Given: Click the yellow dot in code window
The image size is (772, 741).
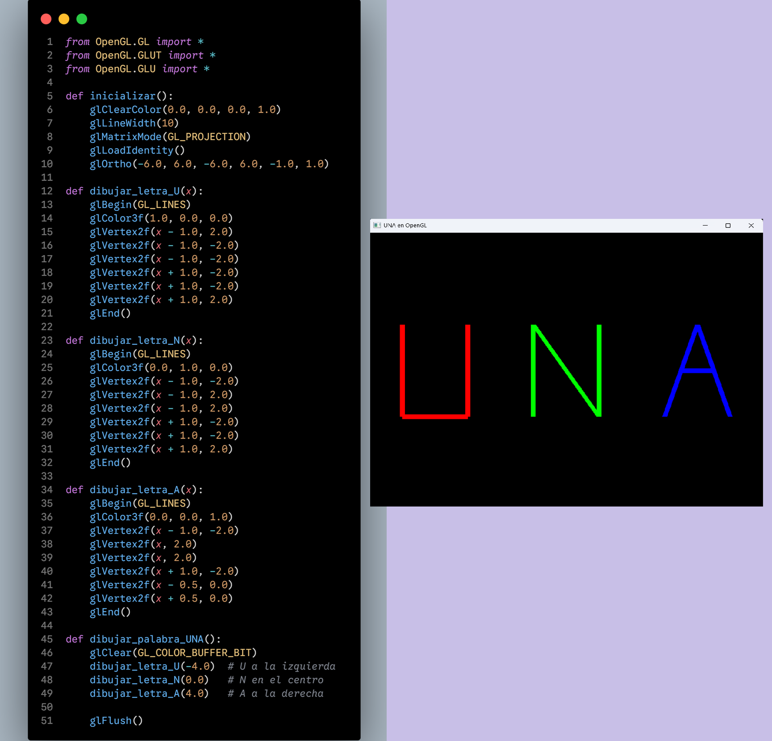Looking at the screenshot, I should pos(64,19).
